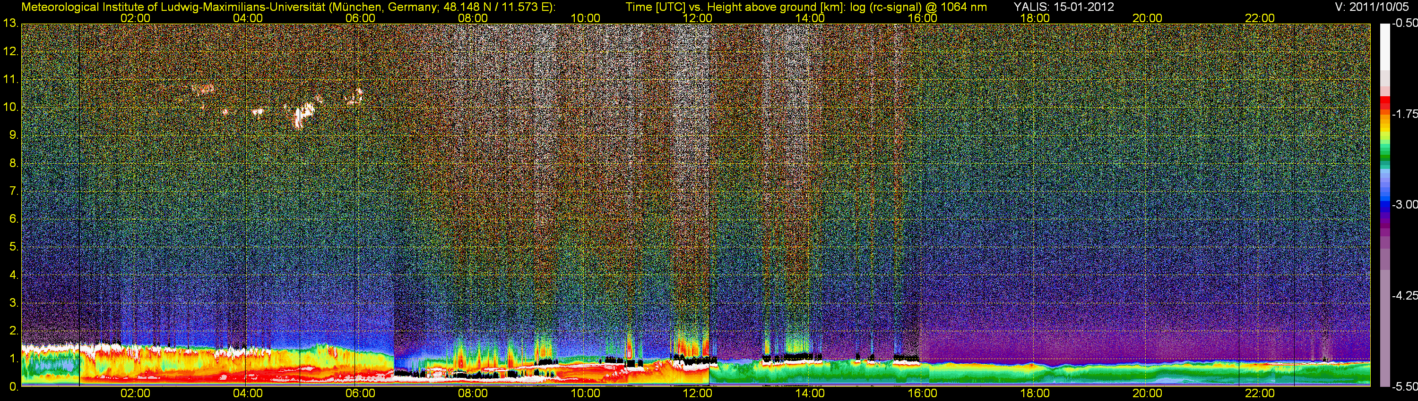
Task: Click the top axis 14:00 time label
Action: pos(810,18)
